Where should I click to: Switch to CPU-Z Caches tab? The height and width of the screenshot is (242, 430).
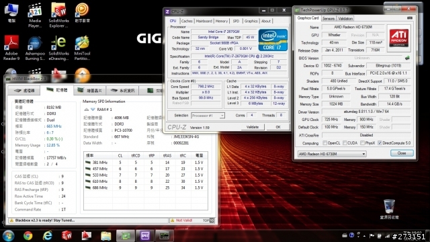(x=187, y=21)
